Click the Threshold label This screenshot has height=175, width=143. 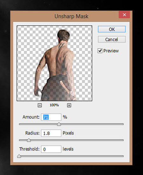click(x=29, y=149)
